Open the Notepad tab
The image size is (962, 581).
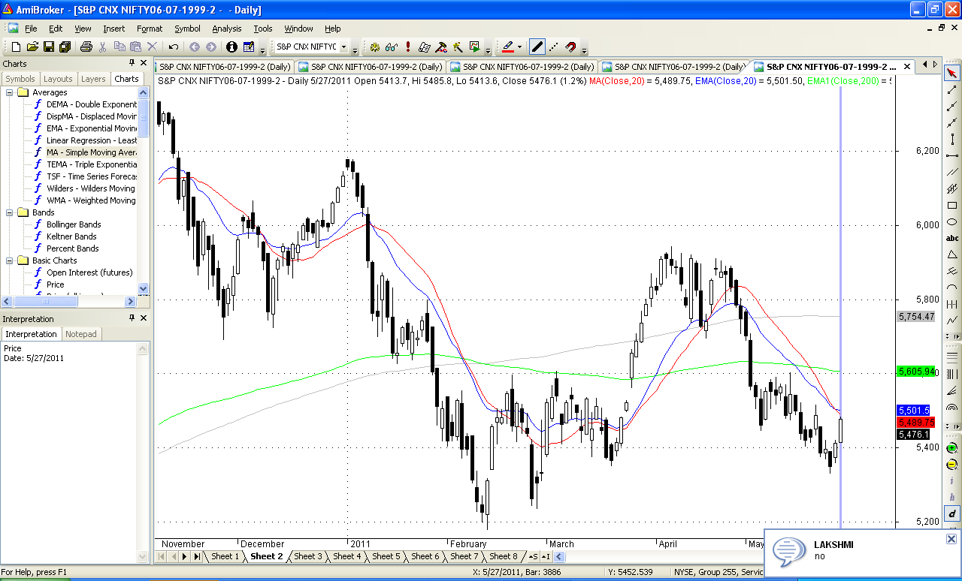point(81,334)
